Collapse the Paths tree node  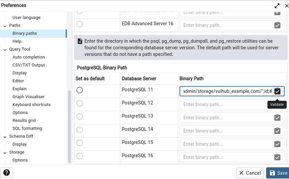pyautogui.click(x=5, y=26)
